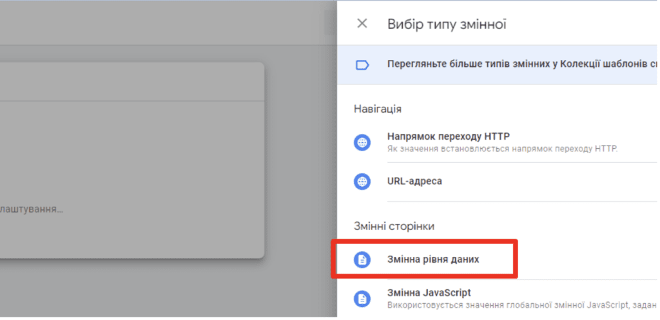Choose the URL-адреса variable type
The width and height of the screenshot is (660, 320).
498,182
